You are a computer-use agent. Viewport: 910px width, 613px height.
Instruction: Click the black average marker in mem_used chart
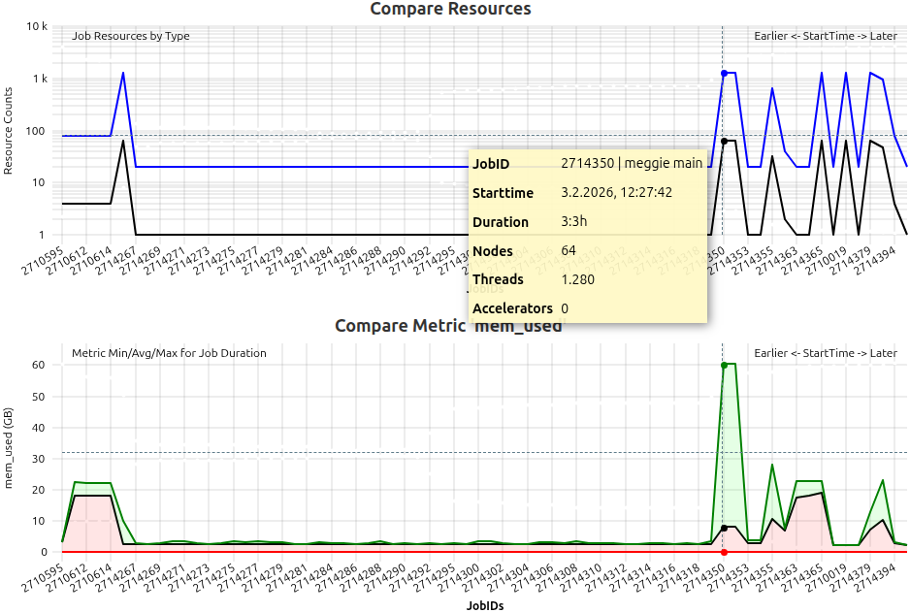point(724,529)
